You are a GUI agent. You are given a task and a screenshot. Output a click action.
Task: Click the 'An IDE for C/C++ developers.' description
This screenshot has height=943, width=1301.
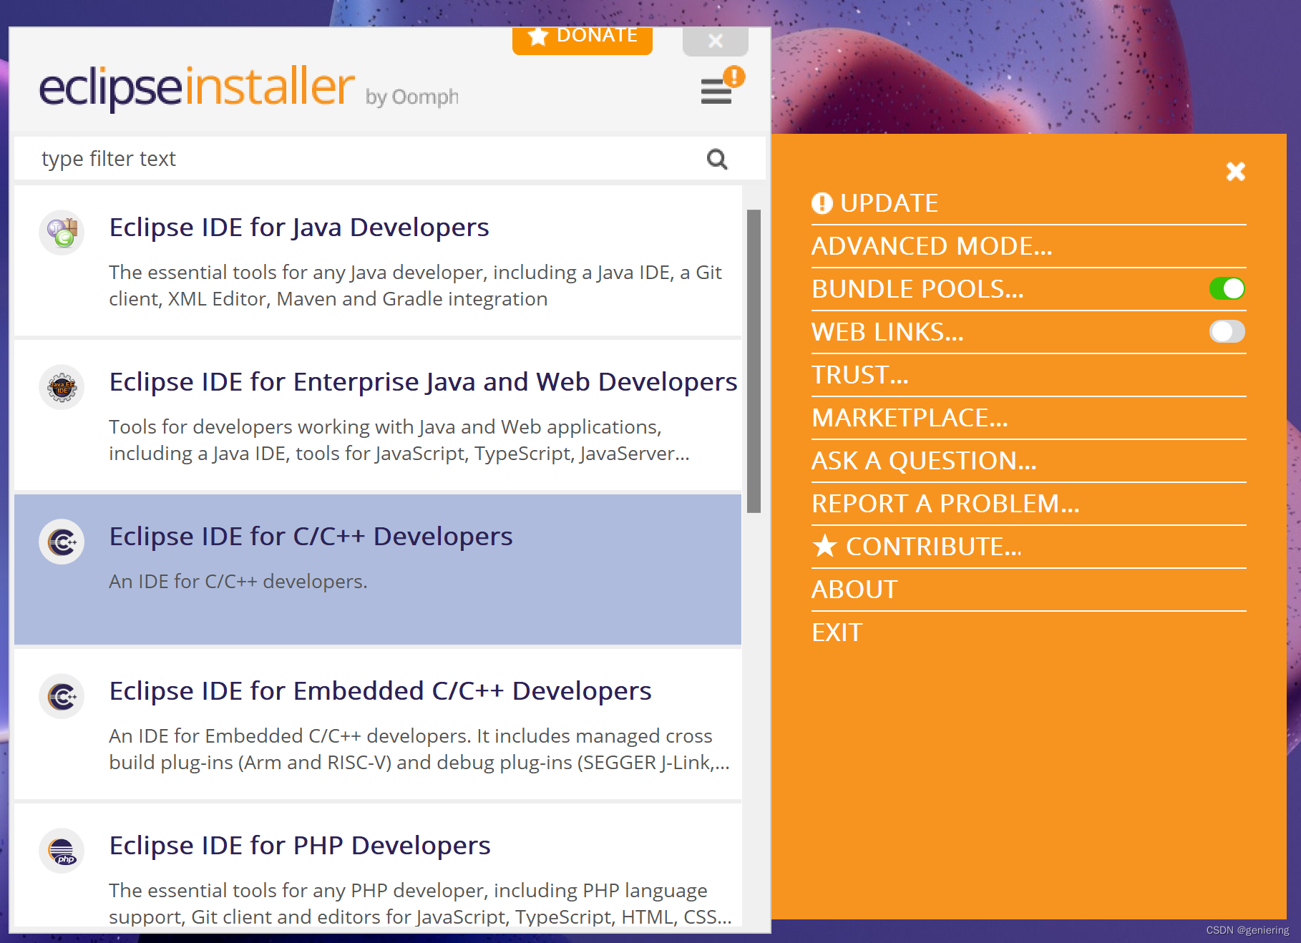click(x=238, y=582)
